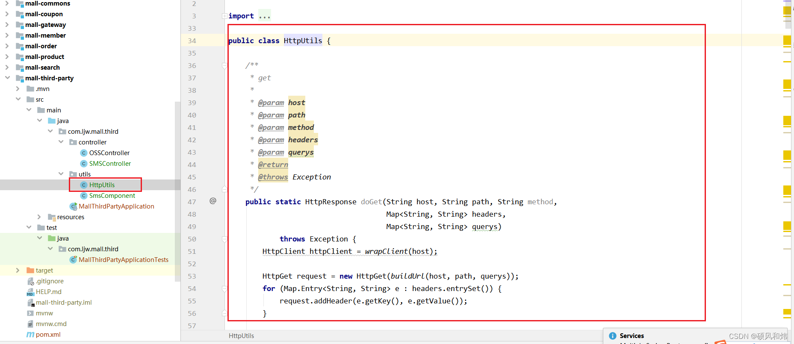Collapse the src folder
The height and width of the screenshot is (344, 794).
[18, 99]
